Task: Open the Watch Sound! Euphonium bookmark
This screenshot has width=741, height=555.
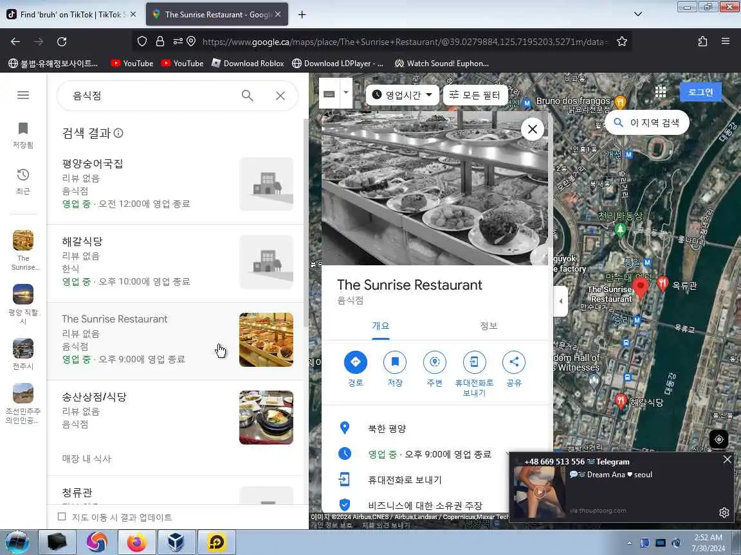Action: pyautogui.click(x=441, y=63)
